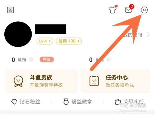Tap the 充值 recharge button

pyautogui.click(x=47, y=60)
